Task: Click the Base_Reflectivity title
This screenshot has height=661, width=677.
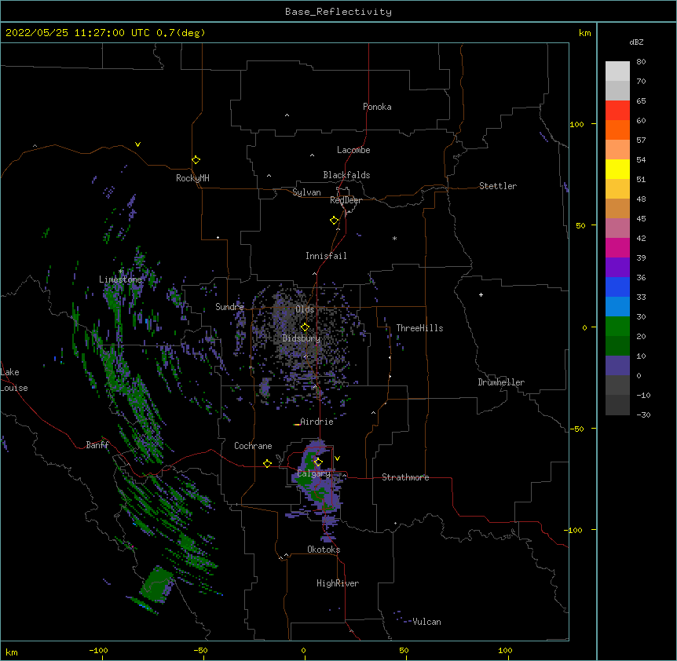Action: click(x=338, y=12)
